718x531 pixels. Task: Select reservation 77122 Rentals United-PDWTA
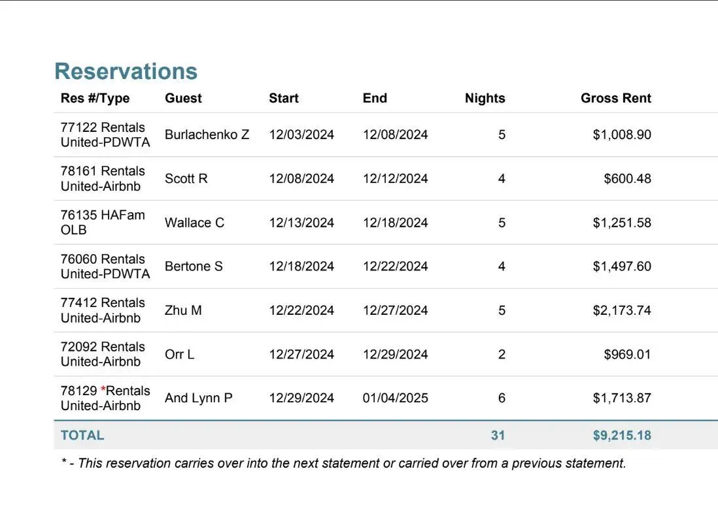[x=105, y=135]
